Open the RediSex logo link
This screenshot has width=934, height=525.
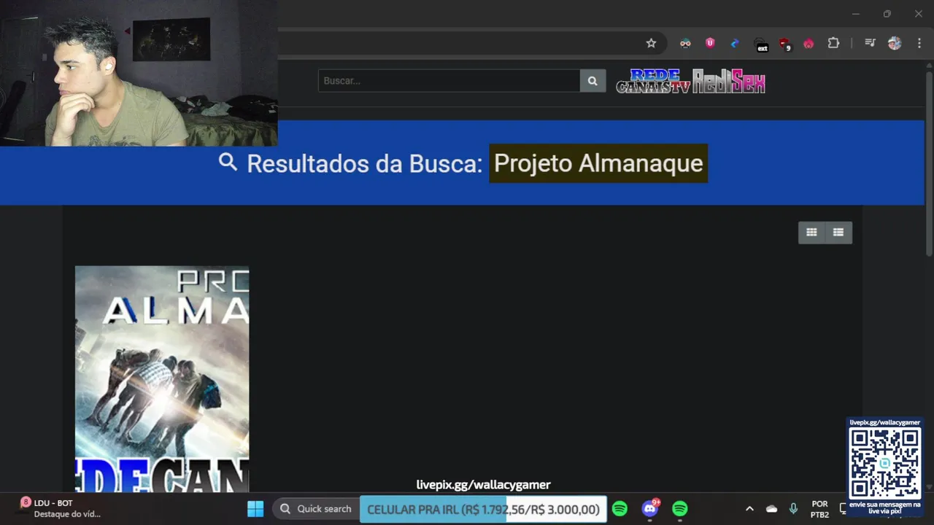[x=728, y=81]
